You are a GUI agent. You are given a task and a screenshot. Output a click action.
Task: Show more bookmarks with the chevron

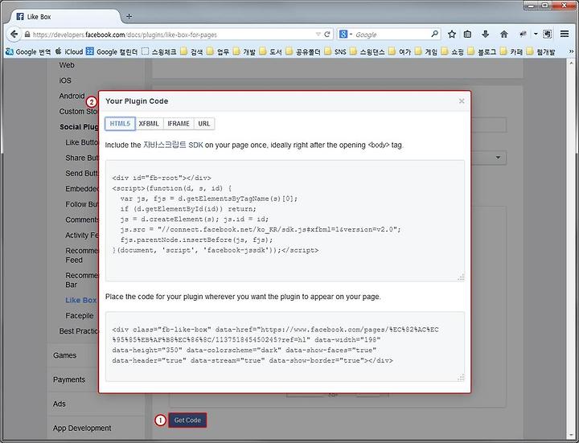point(571,51)
